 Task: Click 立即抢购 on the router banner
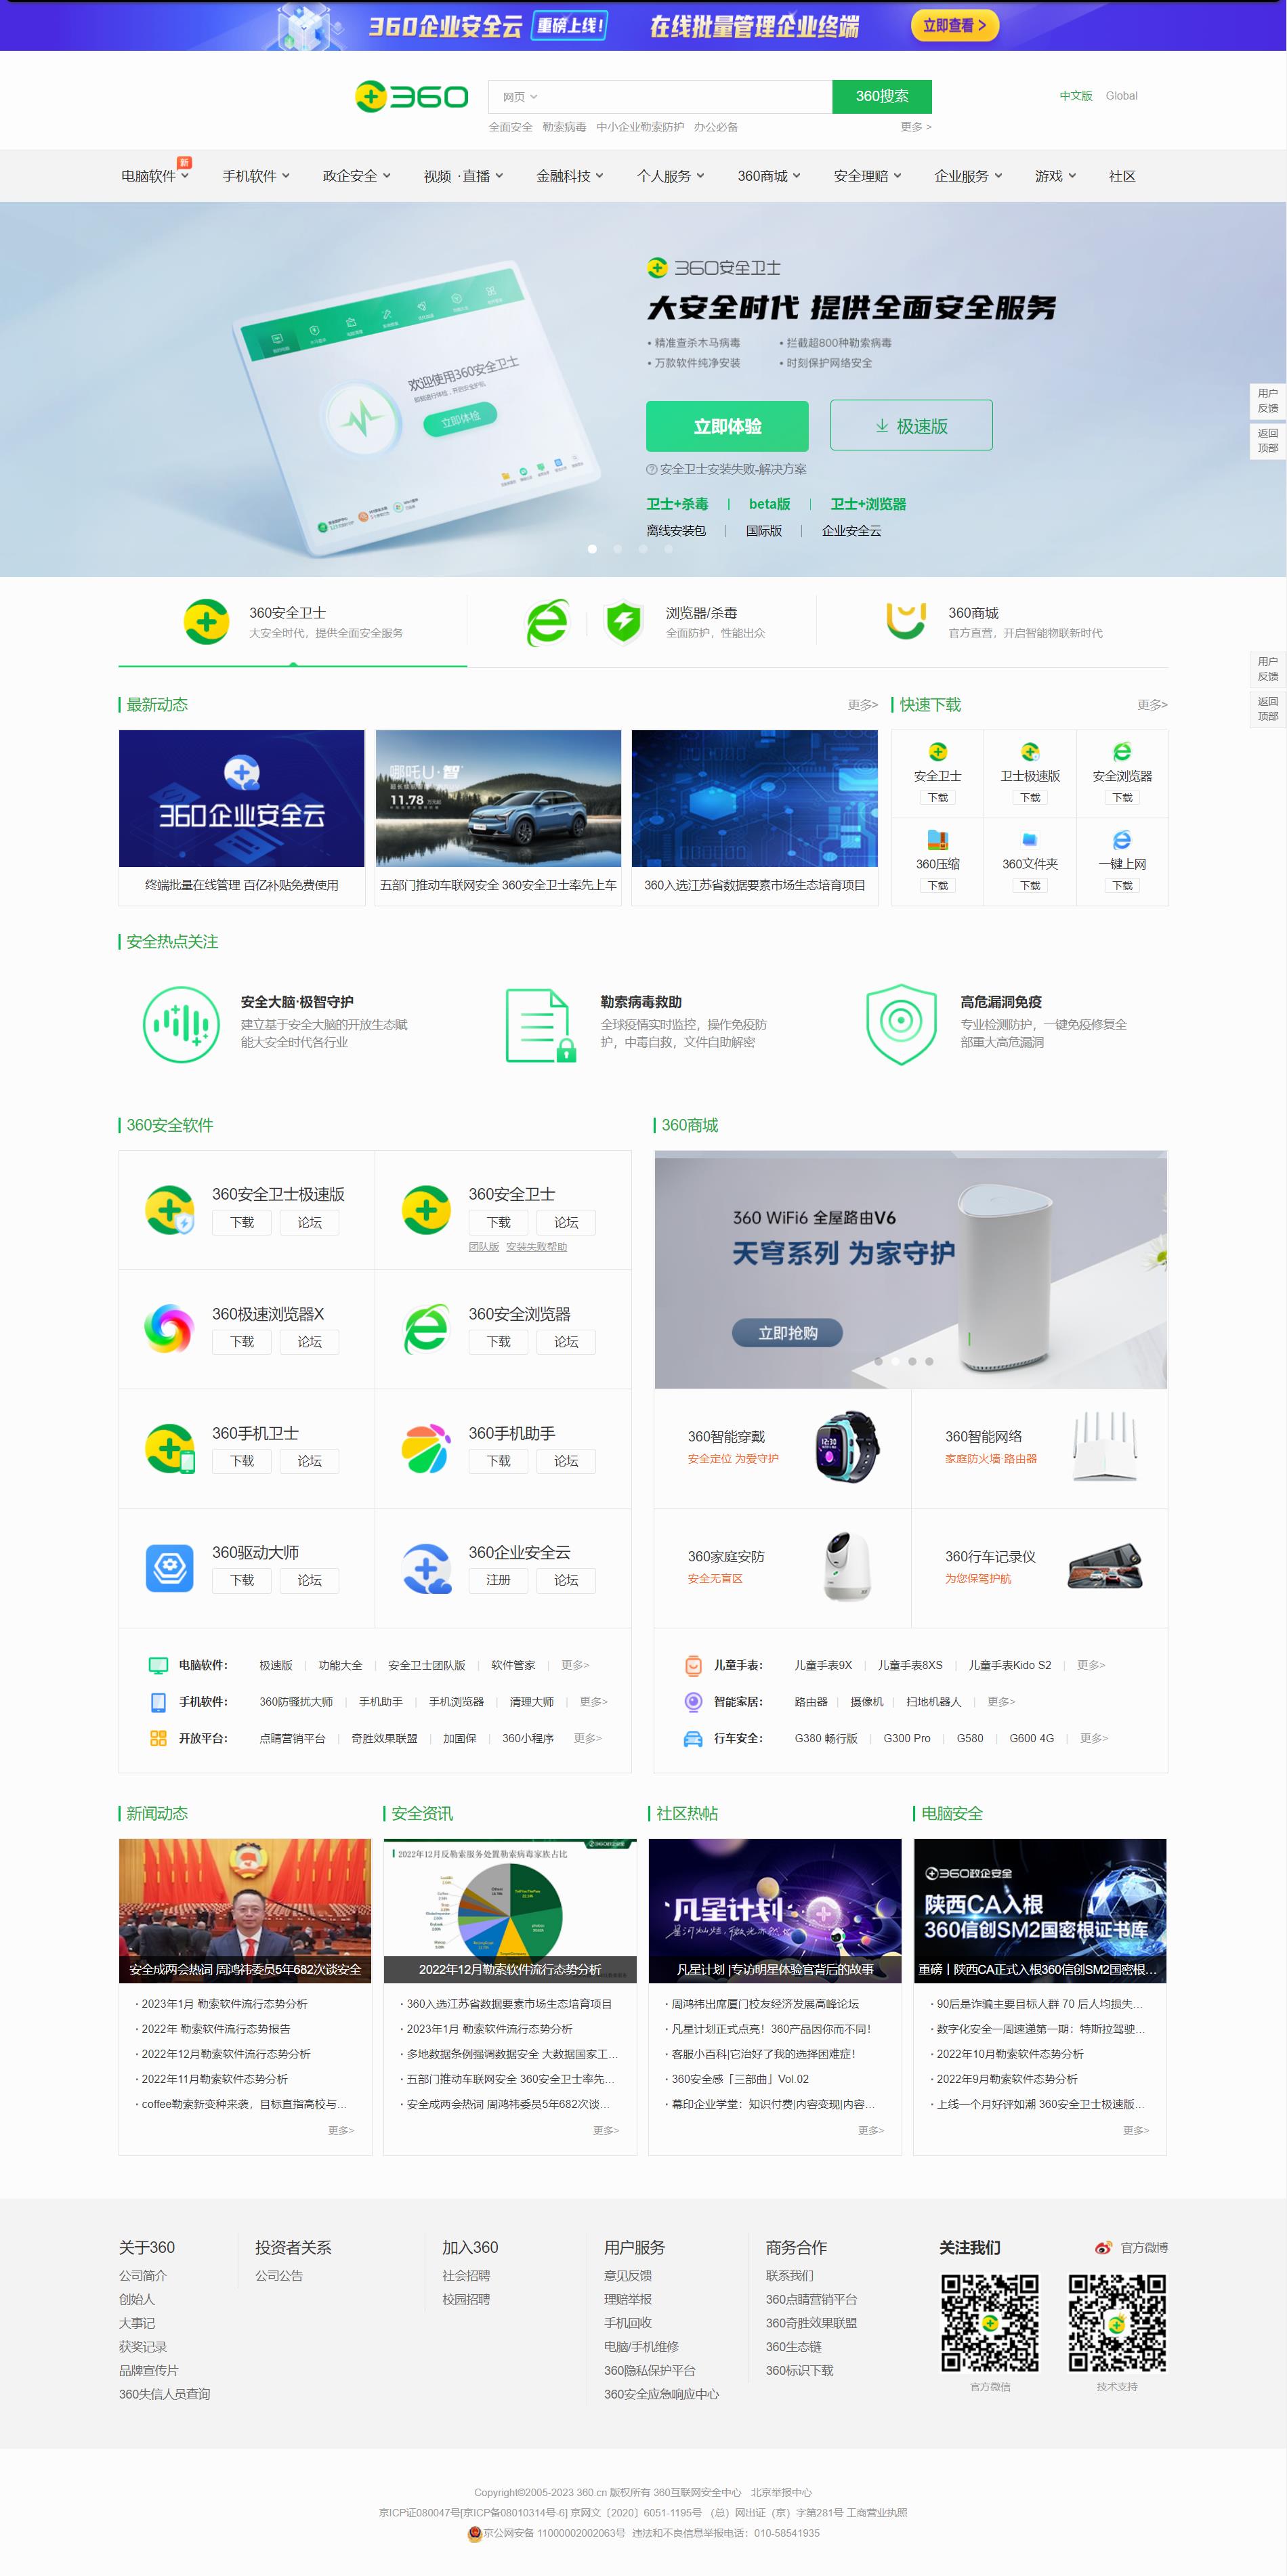tap(787, 1333)
